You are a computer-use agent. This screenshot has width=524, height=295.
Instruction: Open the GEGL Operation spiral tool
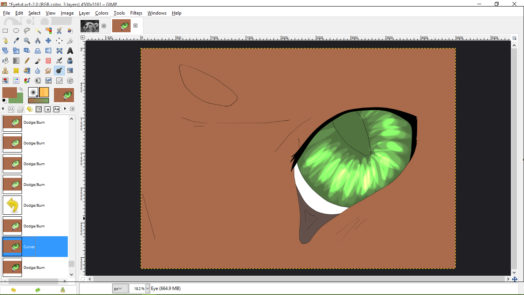(70, 81)
